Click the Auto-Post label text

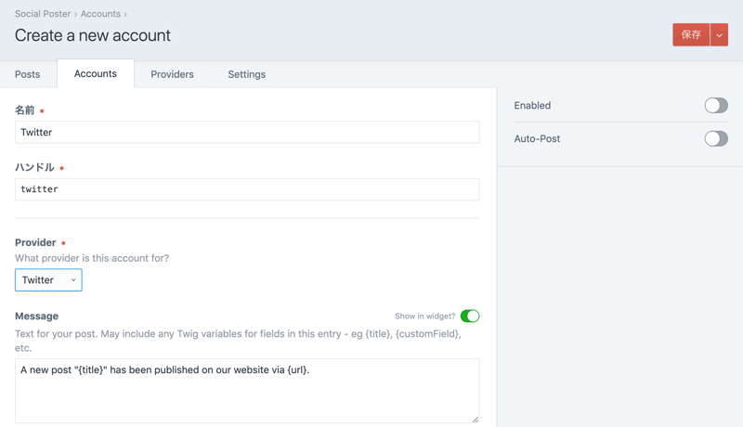point(537,139)
